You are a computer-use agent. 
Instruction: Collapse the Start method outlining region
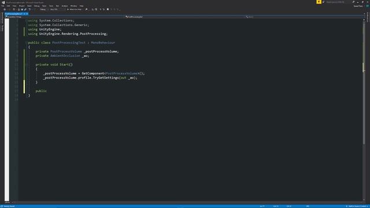(x=26, y=65)
